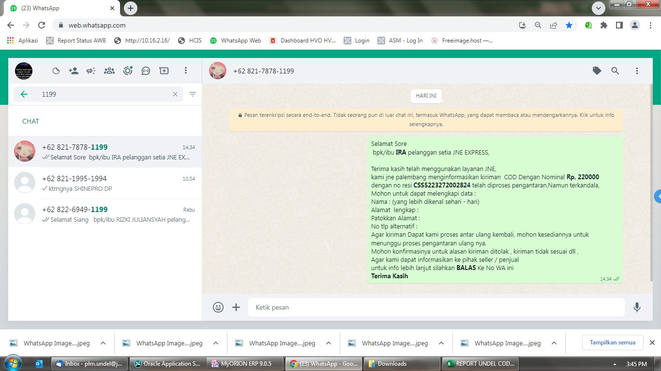Click resi number CSS5223272002824 in message

tap(442, 185)
